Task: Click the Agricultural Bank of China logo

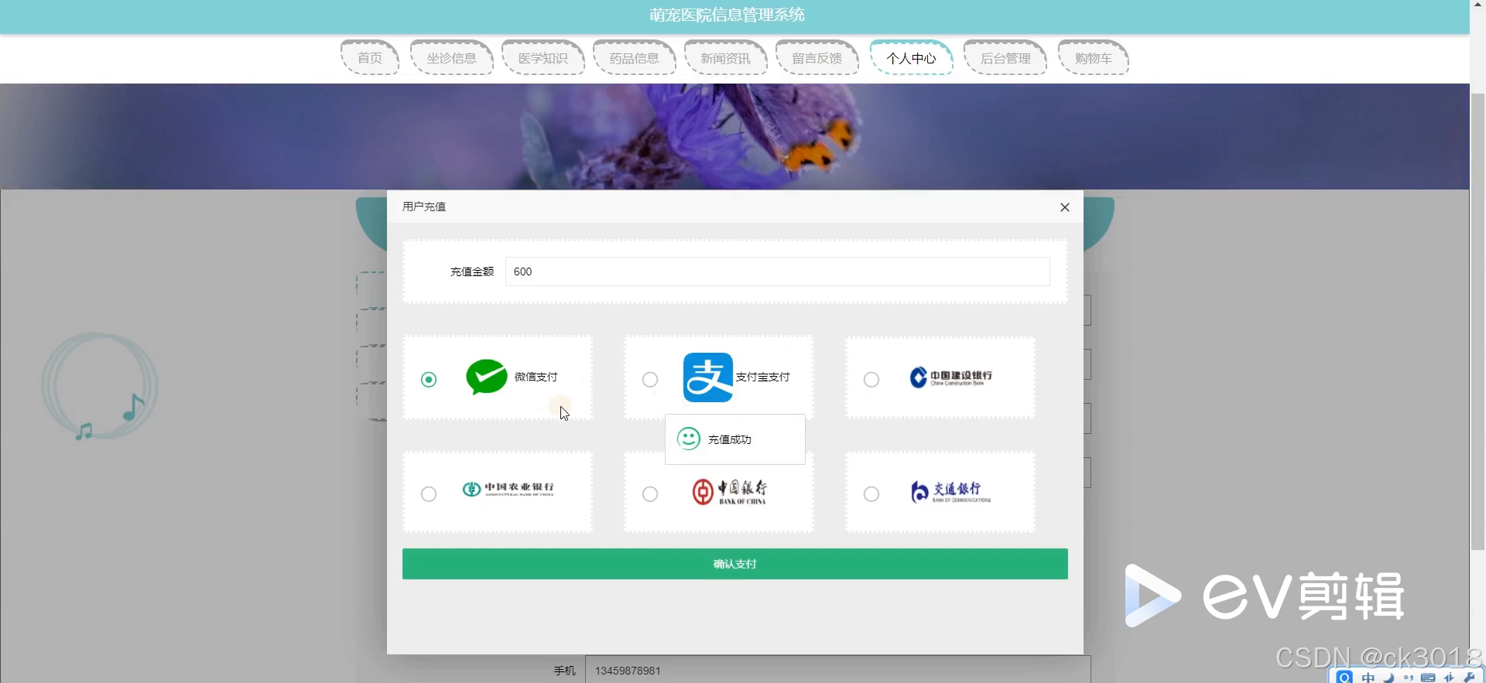Action: pos(508,489)
